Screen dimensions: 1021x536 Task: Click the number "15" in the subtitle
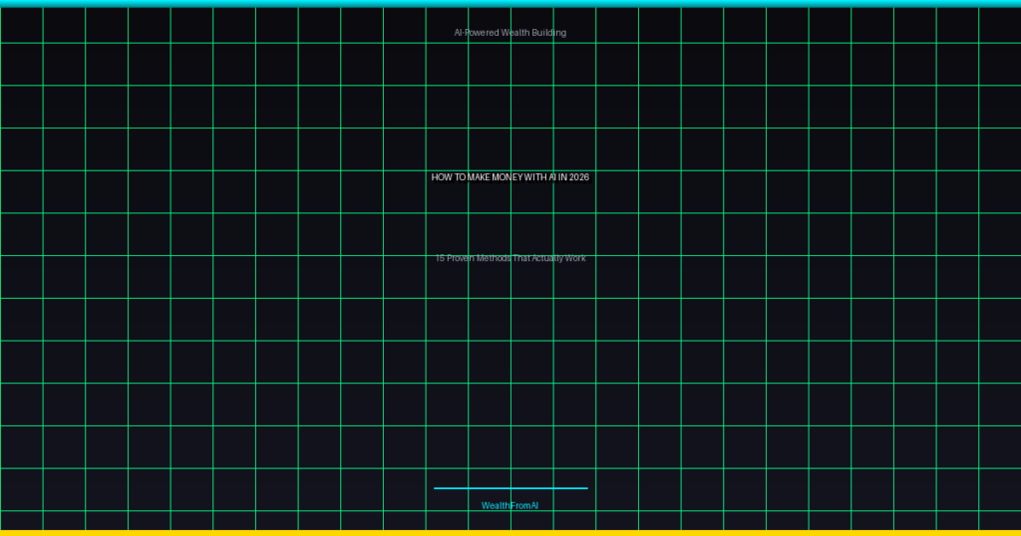pos(440,259)
